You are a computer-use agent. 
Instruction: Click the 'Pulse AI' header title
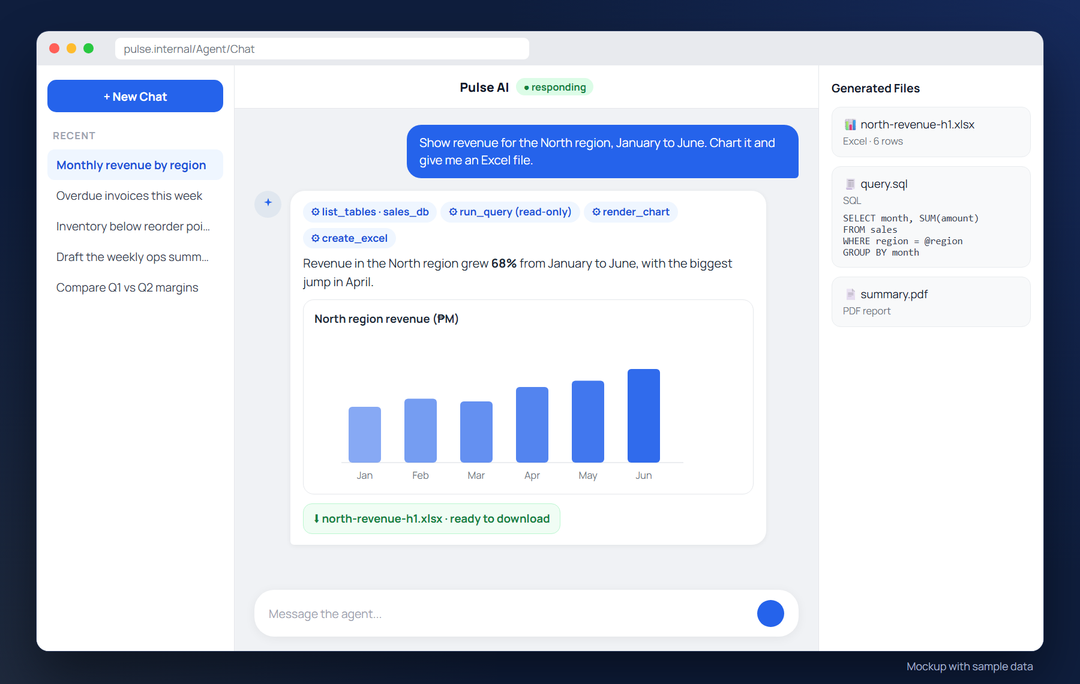[x=484, y=88]
